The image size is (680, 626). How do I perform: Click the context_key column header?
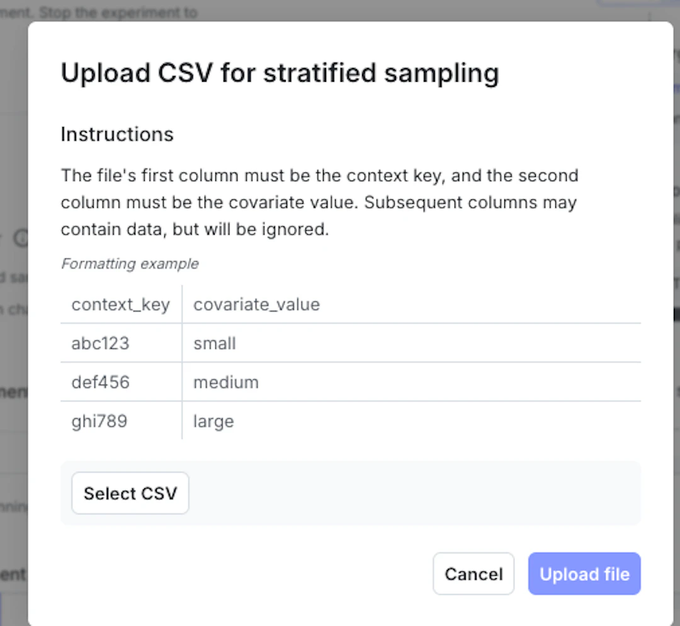[x=120, y=304]
